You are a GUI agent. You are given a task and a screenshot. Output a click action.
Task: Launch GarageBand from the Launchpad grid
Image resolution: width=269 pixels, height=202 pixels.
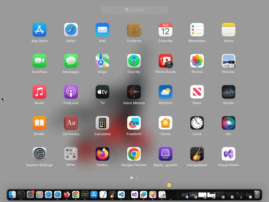[x=197, y=154]
